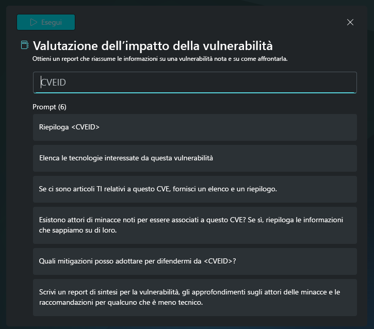The width and height of the screenshot is (374, 329).
Task: Focus the CVEID input field
Action: point(194,83)
